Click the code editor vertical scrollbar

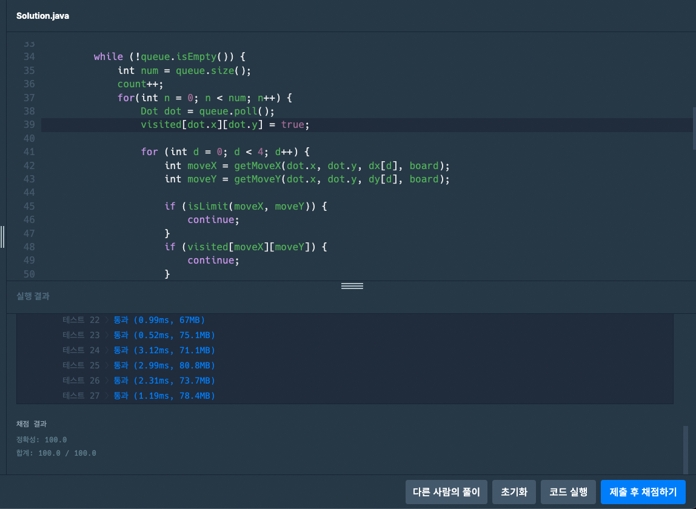point(694,128)
